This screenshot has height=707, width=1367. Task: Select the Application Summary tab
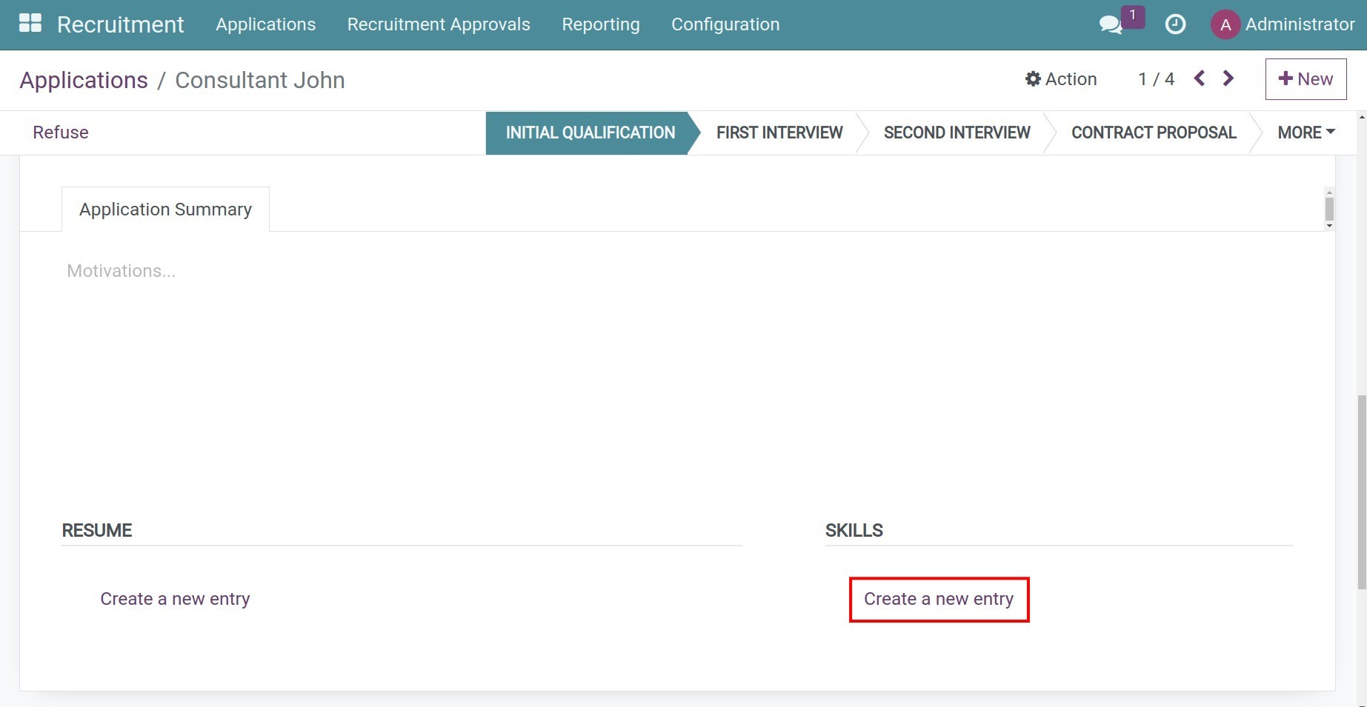click(165, 210)
